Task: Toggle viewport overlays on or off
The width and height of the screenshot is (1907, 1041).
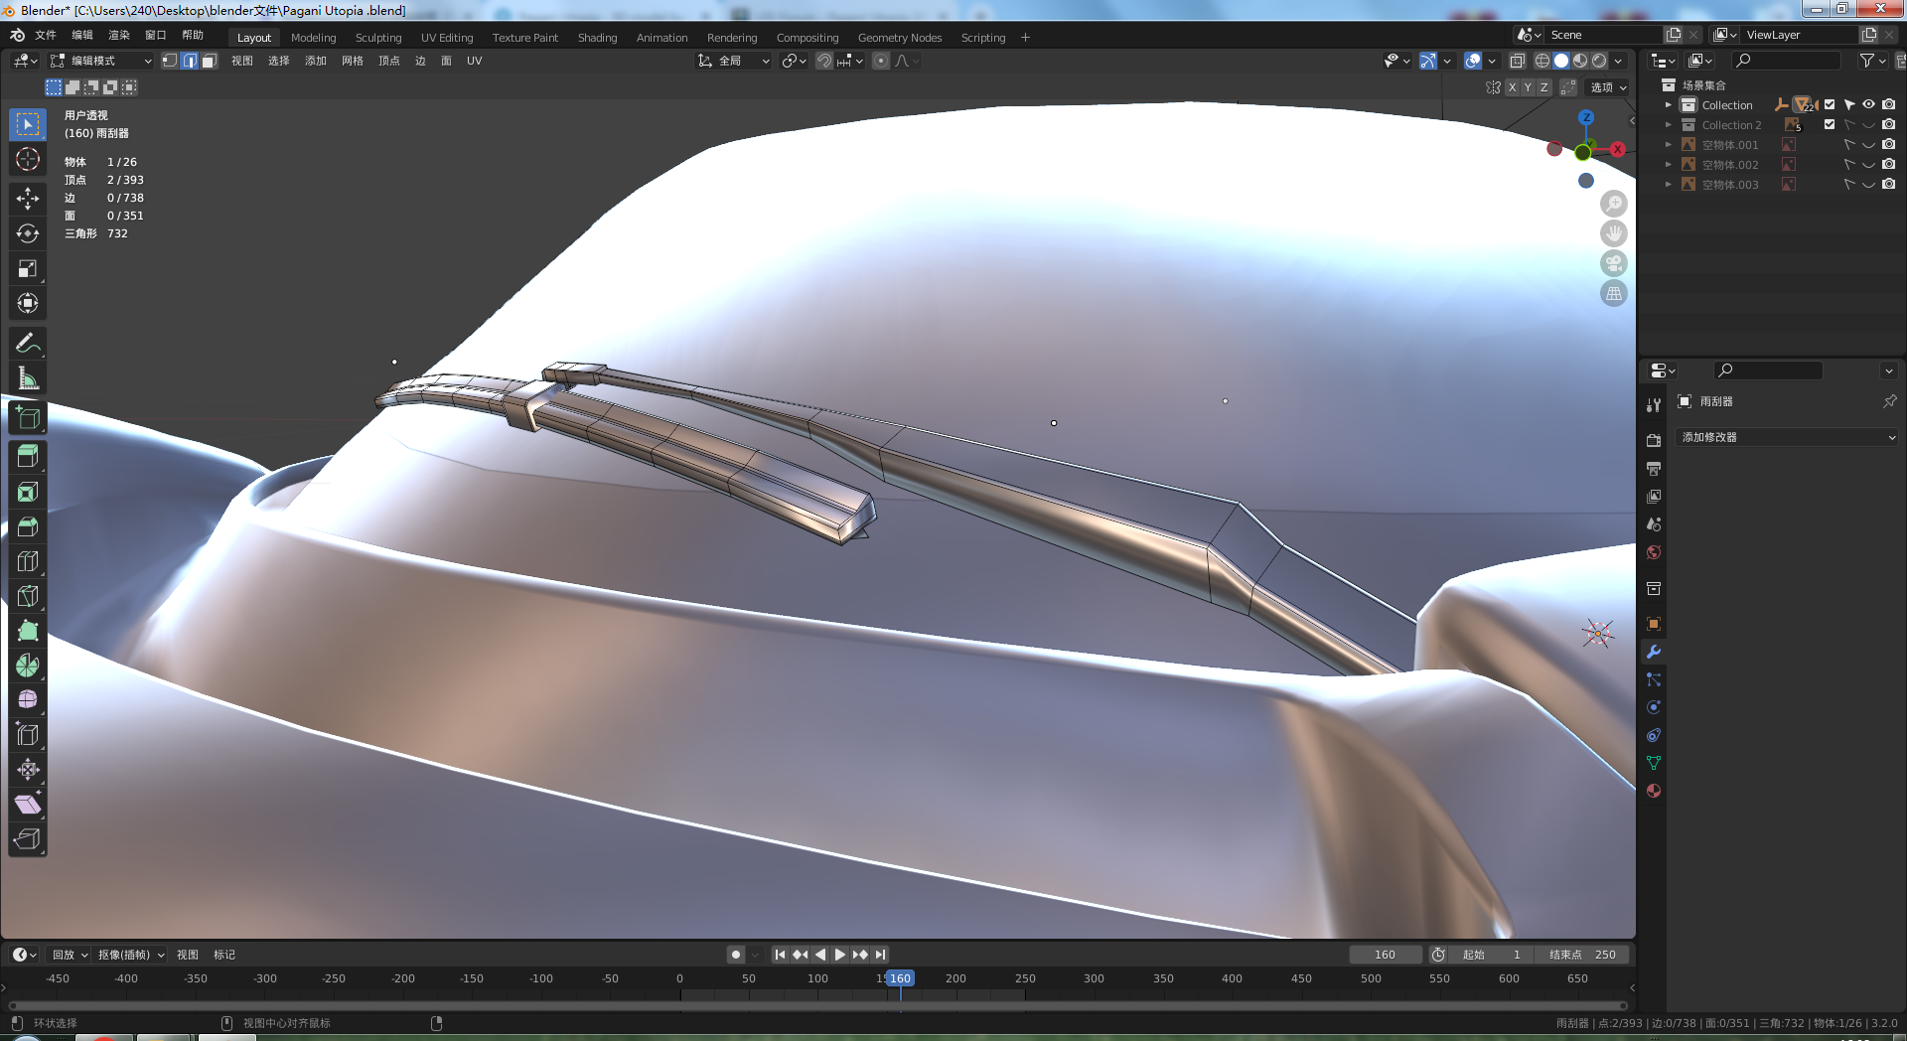Action: coord(1473,61)
